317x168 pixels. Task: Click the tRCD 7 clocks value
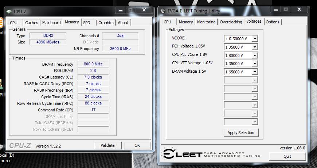coord(93,84)
